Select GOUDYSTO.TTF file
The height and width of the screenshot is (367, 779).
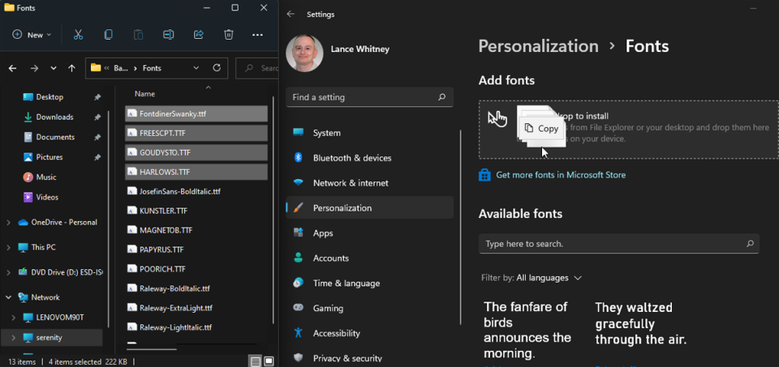click(196, 152)
